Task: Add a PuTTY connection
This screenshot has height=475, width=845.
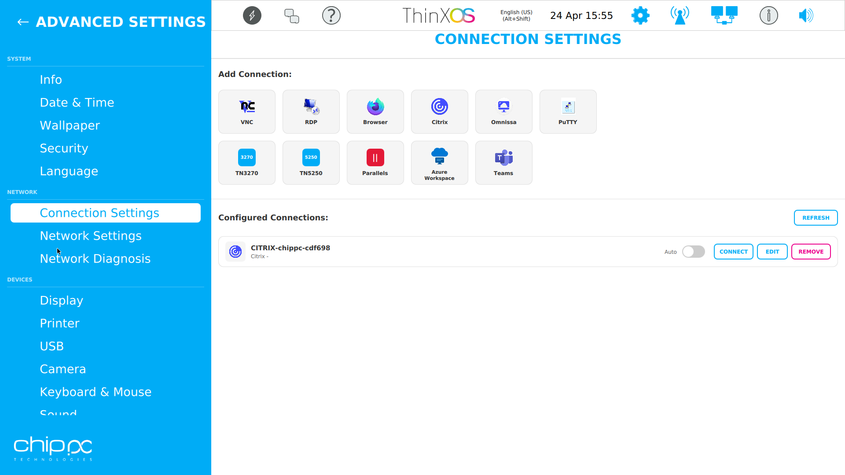Action: 568,111
